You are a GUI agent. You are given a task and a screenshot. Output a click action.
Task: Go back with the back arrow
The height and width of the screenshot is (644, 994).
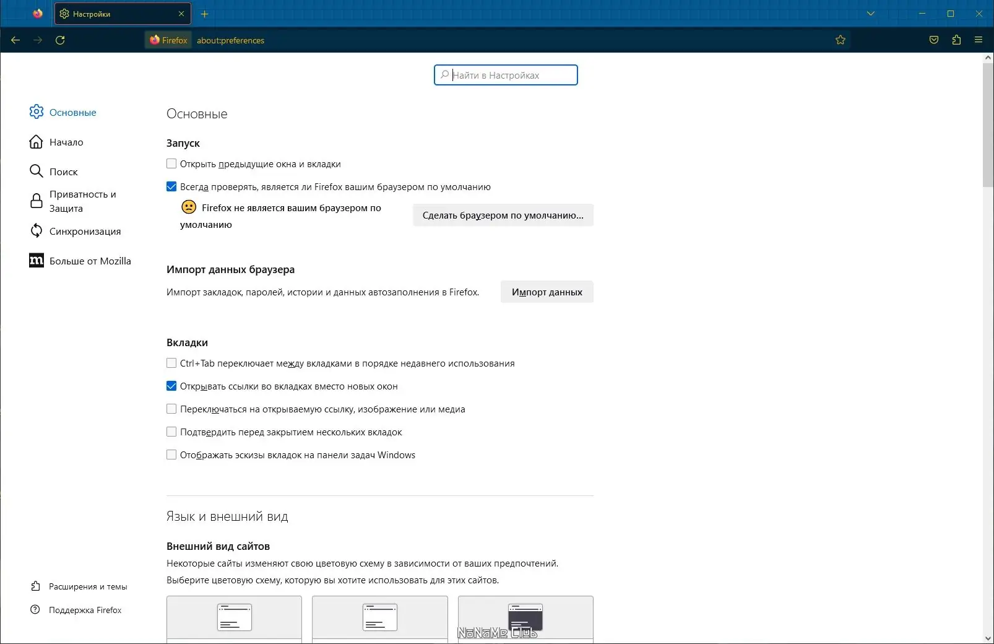point(15,40)
